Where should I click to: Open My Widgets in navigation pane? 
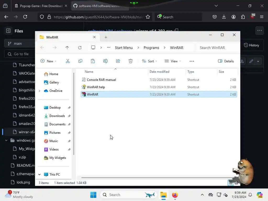pos(57,158)
